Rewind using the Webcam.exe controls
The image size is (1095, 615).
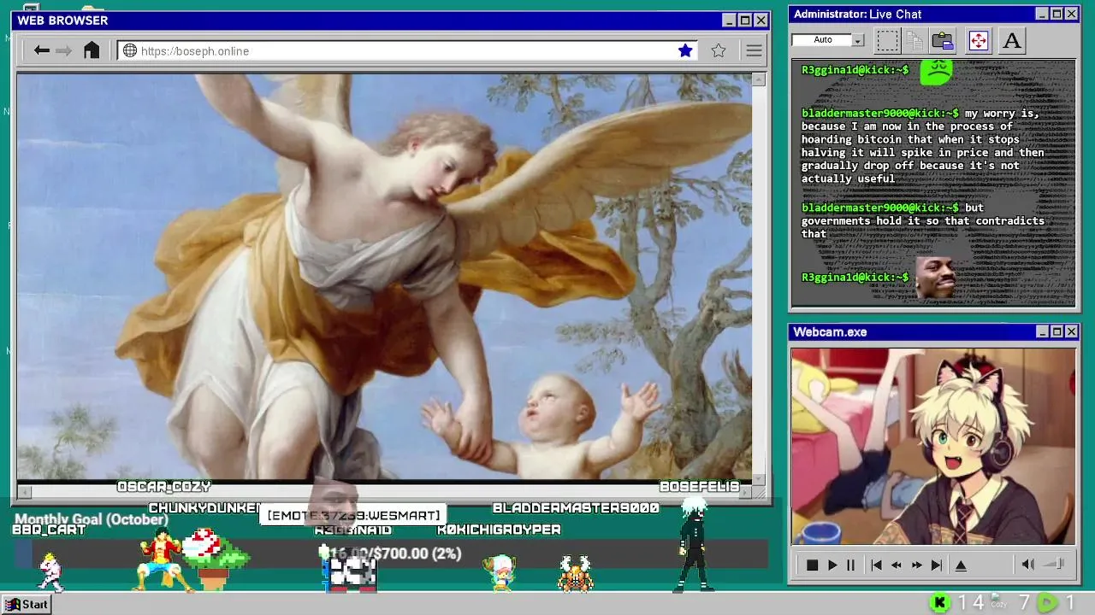tap(897, 565)
